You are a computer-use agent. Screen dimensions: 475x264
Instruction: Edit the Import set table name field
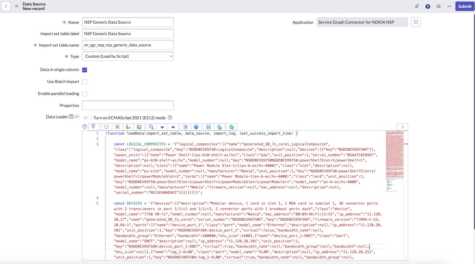[128, 45]
